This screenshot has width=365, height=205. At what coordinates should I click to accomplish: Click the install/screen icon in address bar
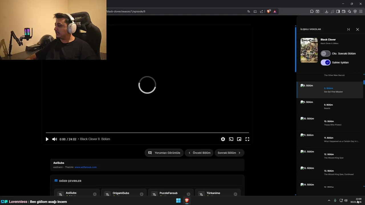(x=255, y=11)
